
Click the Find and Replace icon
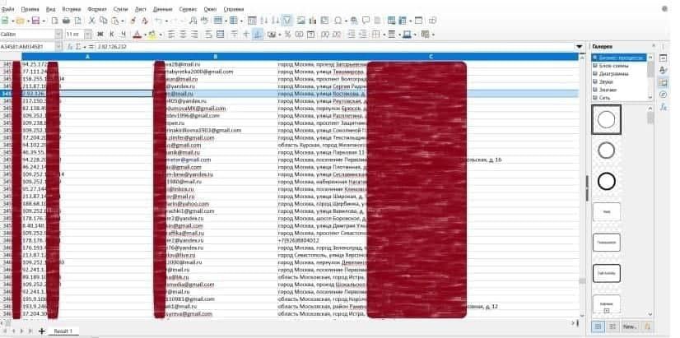click(193, 21)
